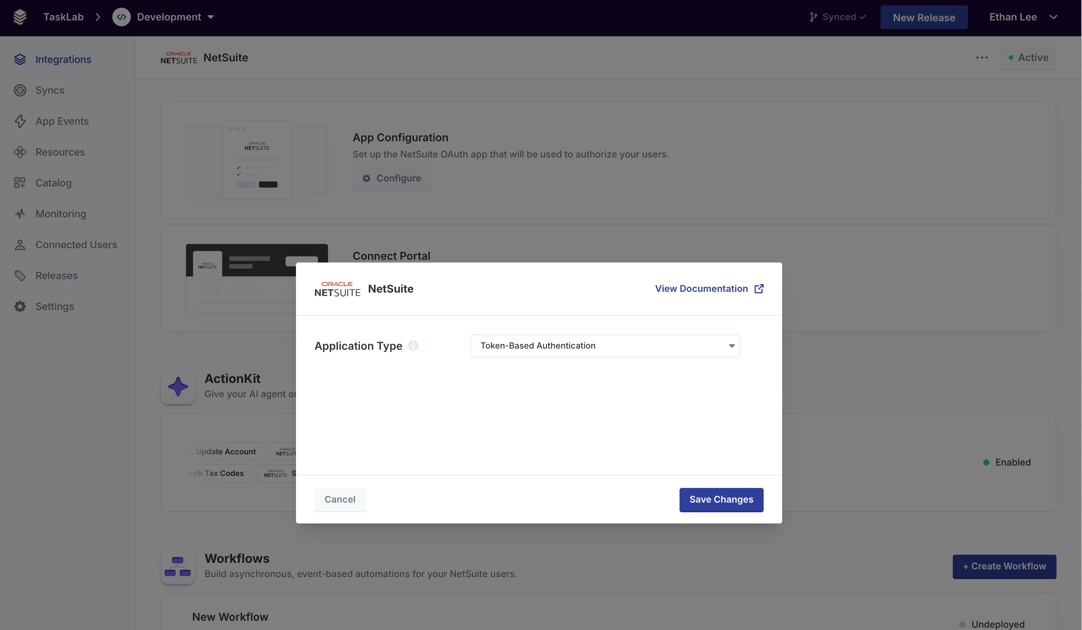
Task: Open the Token-Based Authentication dropdown
Action: [605, 346]
